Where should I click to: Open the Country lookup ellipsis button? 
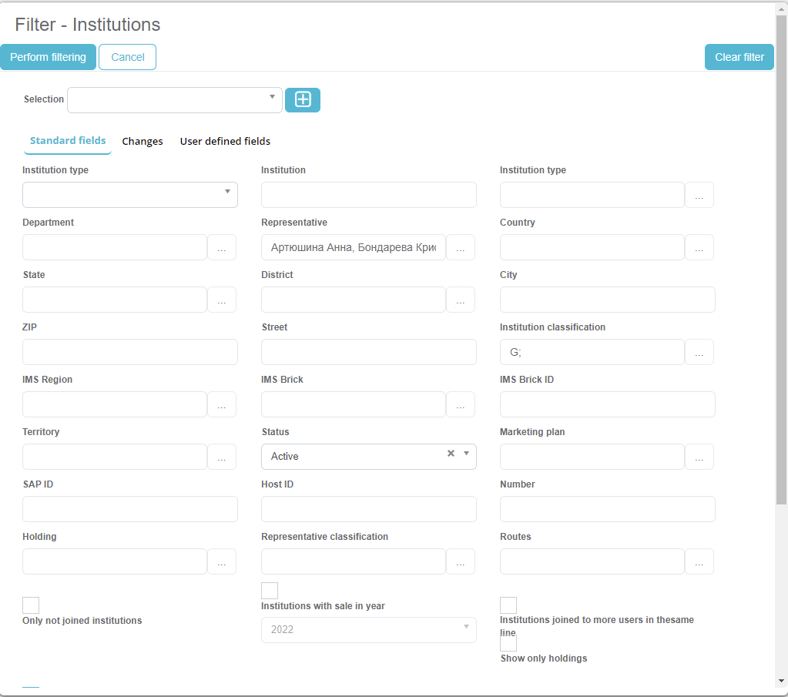(x=699, y=248)
